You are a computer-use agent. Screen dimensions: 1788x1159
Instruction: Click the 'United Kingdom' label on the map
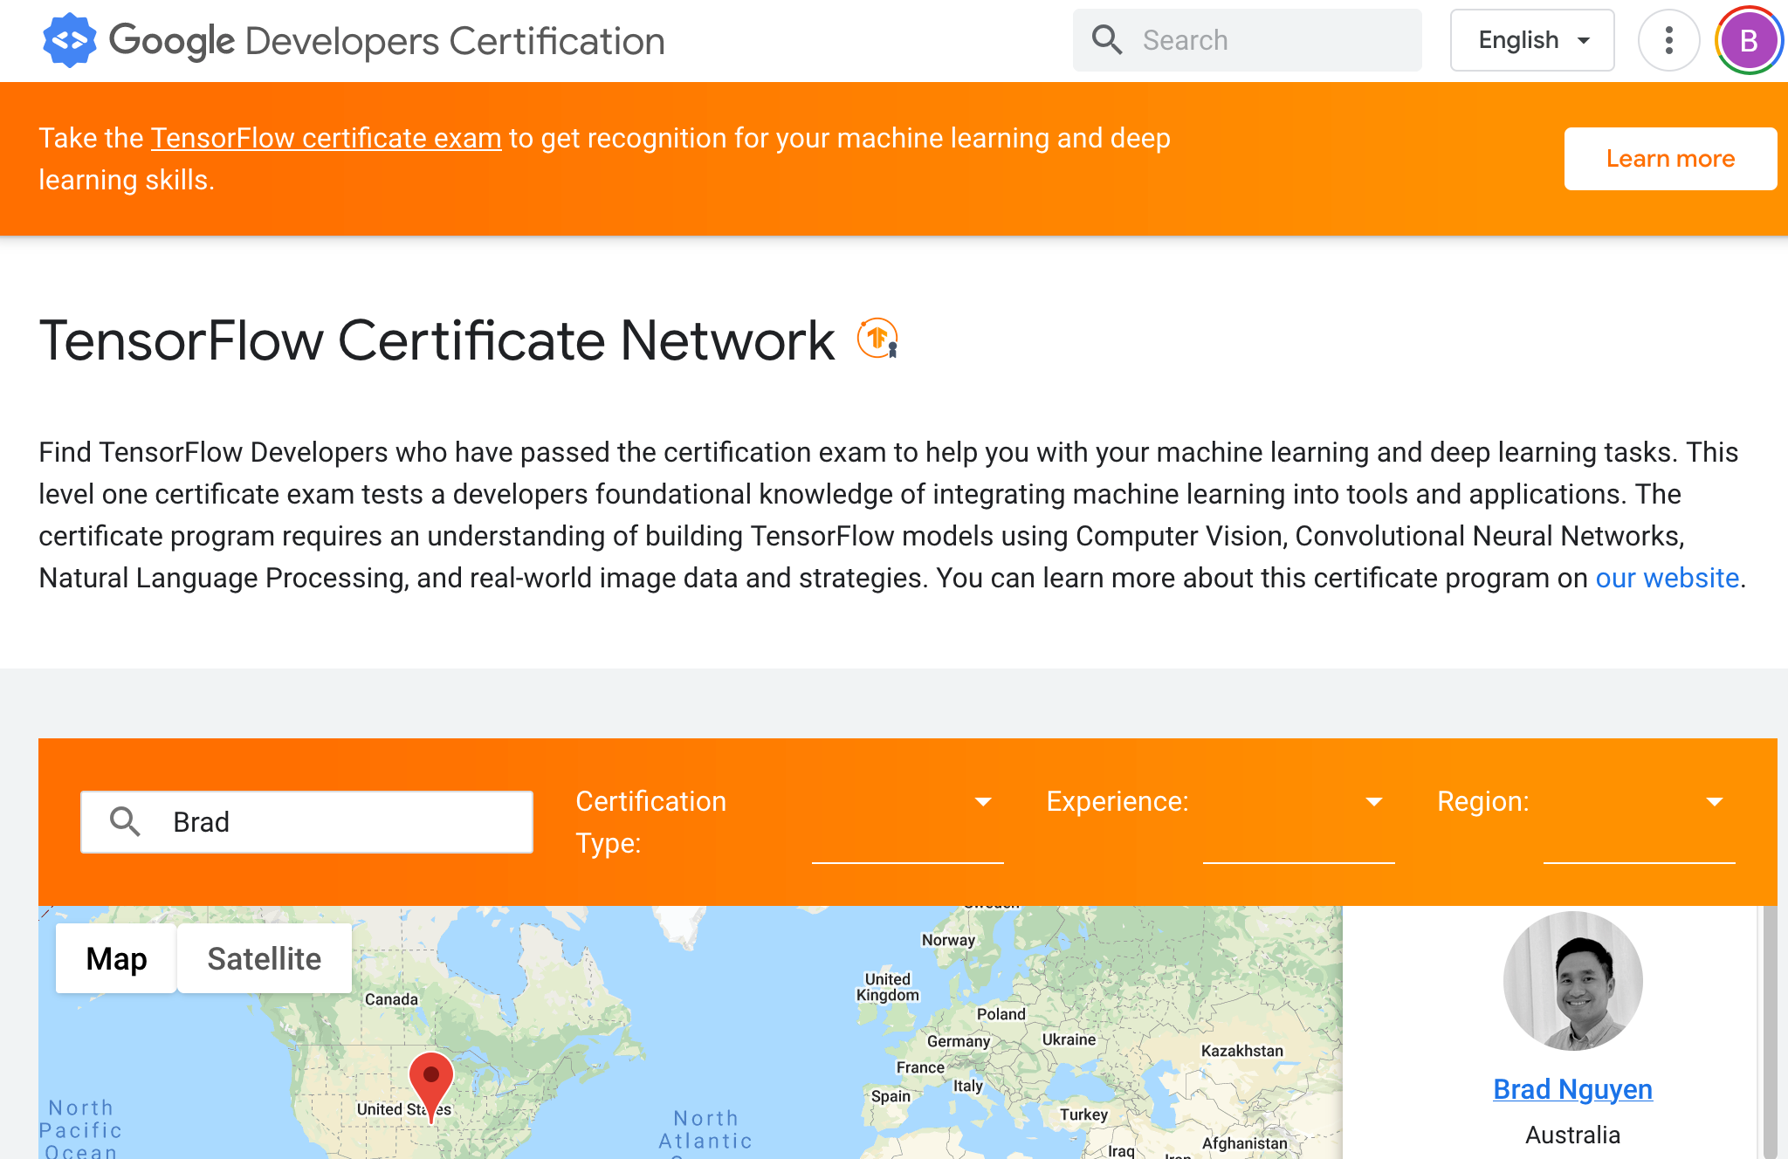888,987
